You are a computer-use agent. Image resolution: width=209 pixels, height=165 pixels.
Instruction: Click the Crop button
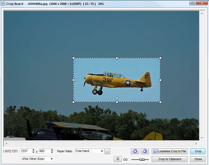[198, 151]
